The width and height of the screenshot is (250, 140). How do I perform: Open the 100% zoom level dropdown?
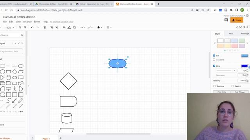point(9,28)
